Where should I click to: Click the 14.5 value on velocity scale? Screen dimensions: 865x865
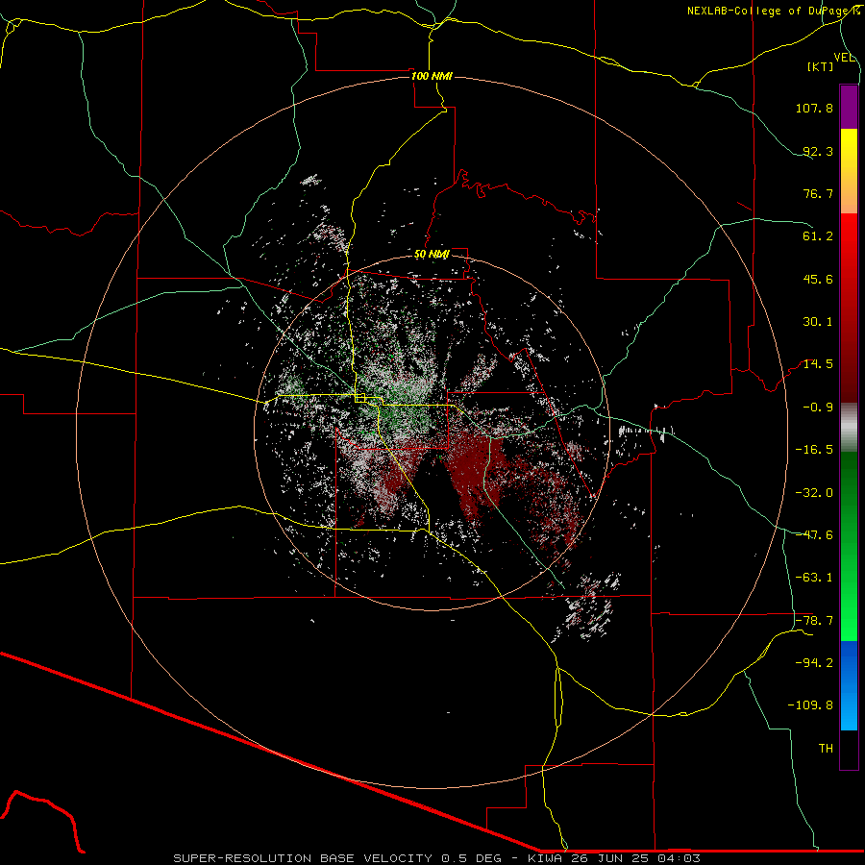(x=818, y=364)
